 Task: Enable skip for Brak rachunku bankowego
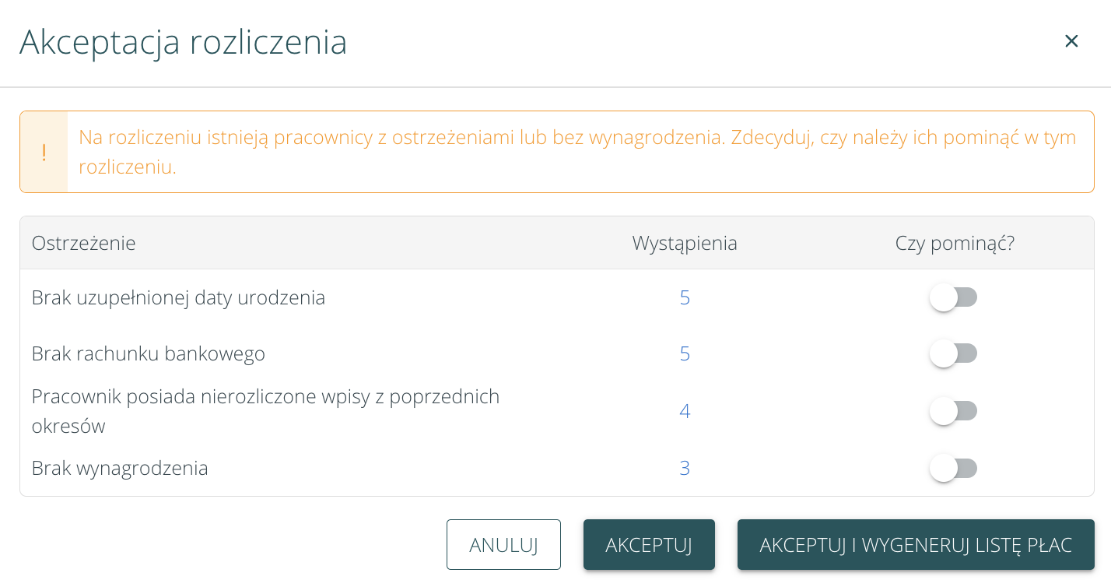click(x=953, y=353)
